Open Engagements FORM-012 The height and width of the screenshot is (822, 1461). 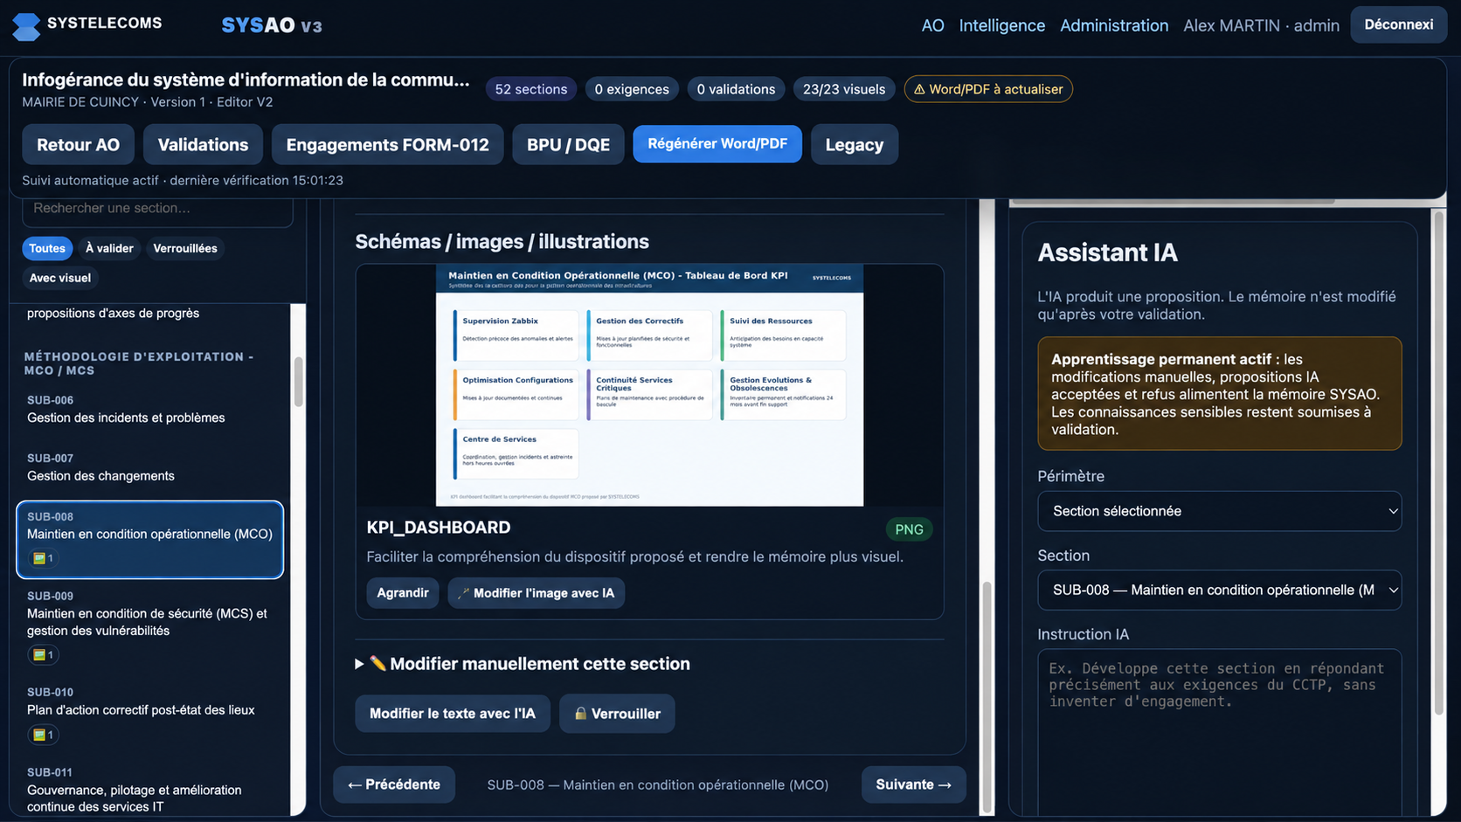click(x=387, y=145)
